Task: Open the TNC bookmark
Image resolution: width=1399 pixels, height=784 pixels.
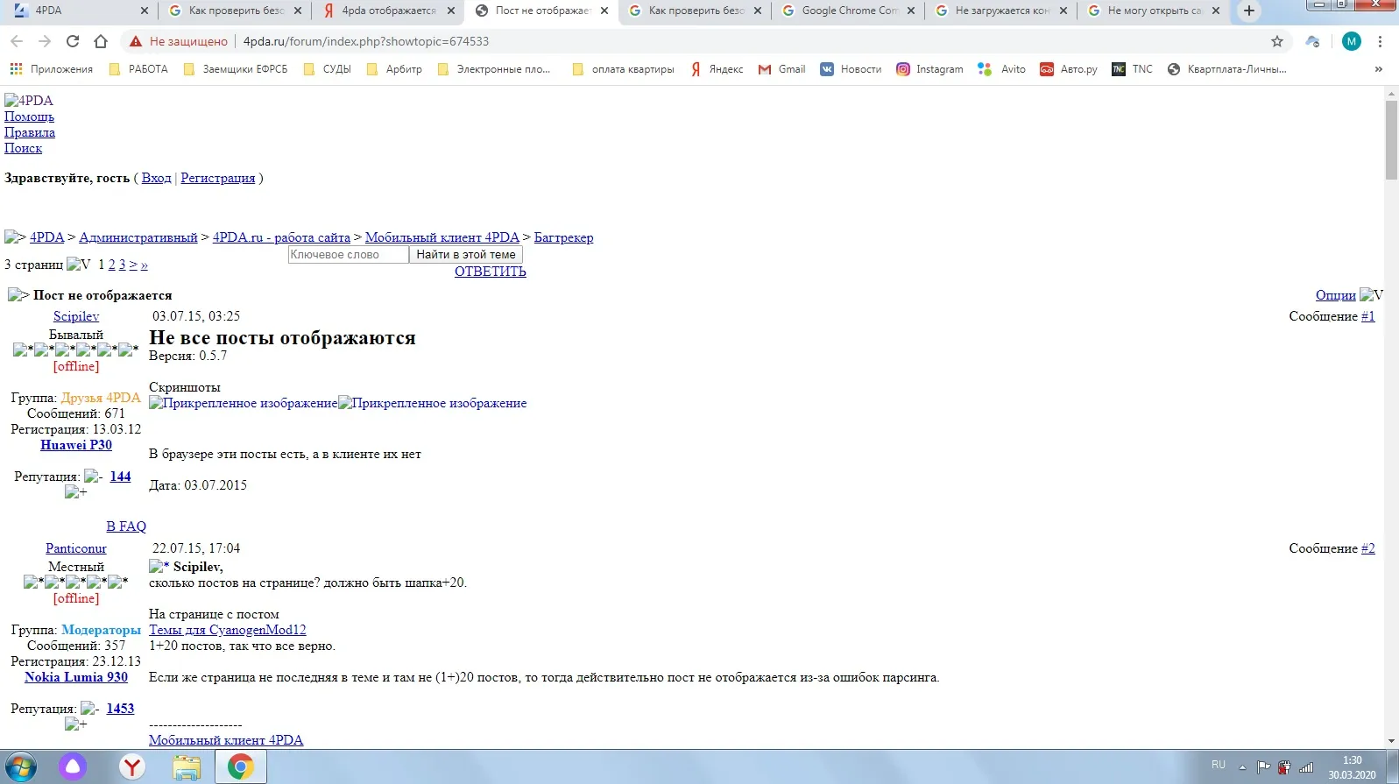Action: pos(1132,69)
